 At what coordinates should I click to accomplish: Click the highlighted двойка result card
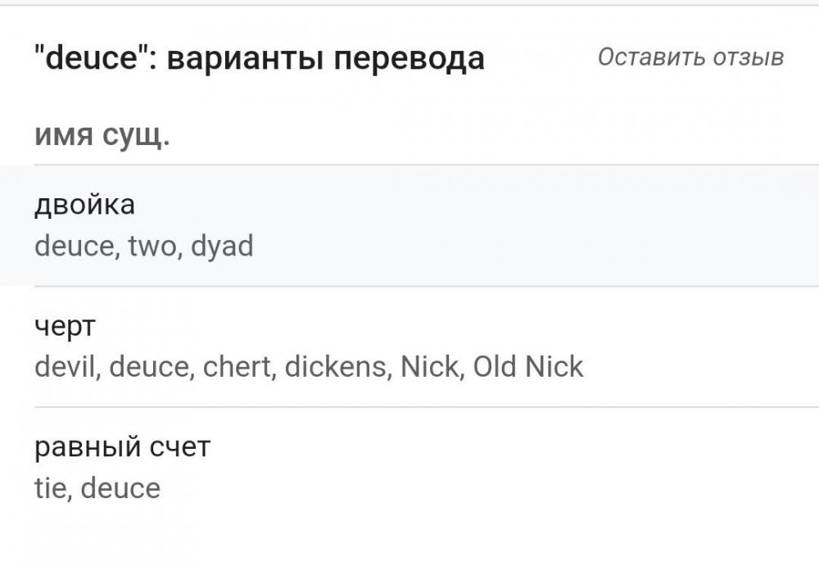point(409,225)
